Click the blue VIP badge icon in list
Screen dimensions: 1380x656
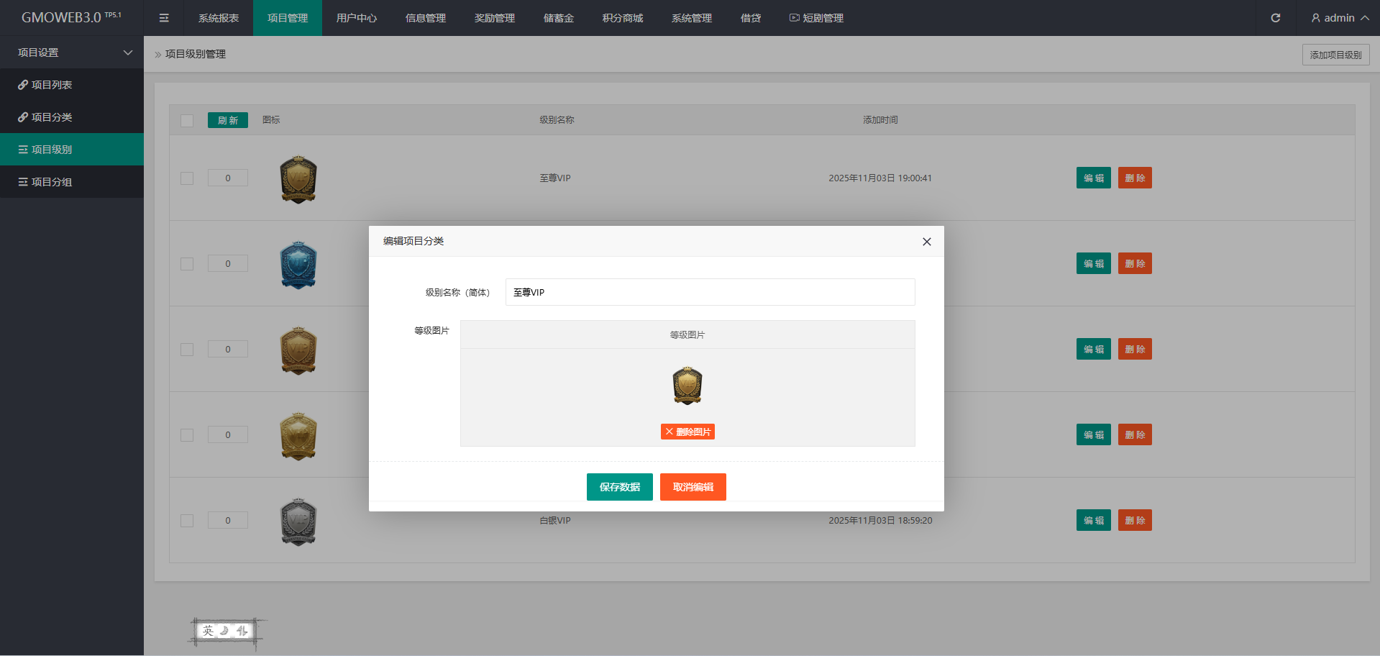(x=298, y=265)
